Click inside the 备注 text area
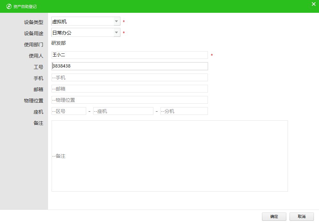Image resolution: width=319 pixels, height=223 pixels. (x=170, y=156)
